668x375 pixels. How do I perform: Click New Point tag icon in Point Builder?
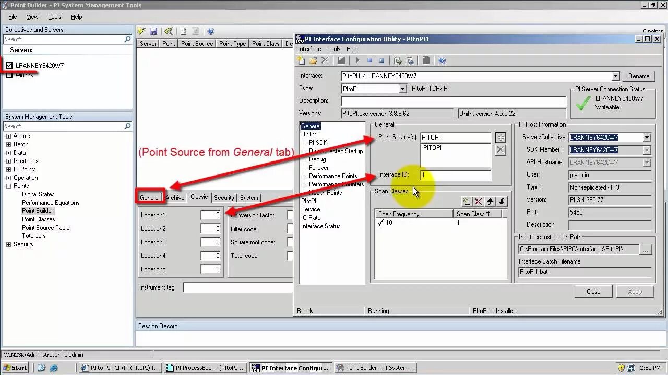pyautogui.click(x=141, y=31)
